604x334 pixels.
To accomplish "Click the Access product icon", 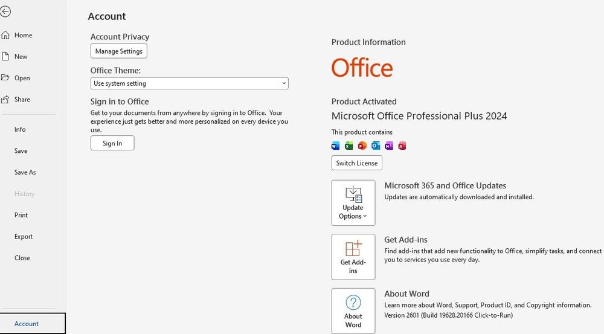I will [x=402, y=146].
